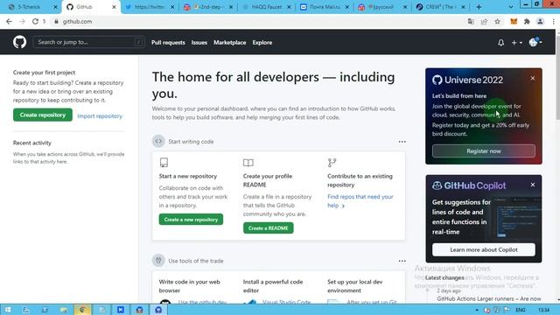560x315 pixels.
Task: Follow the Import repository link
Action: click(100, 116)
